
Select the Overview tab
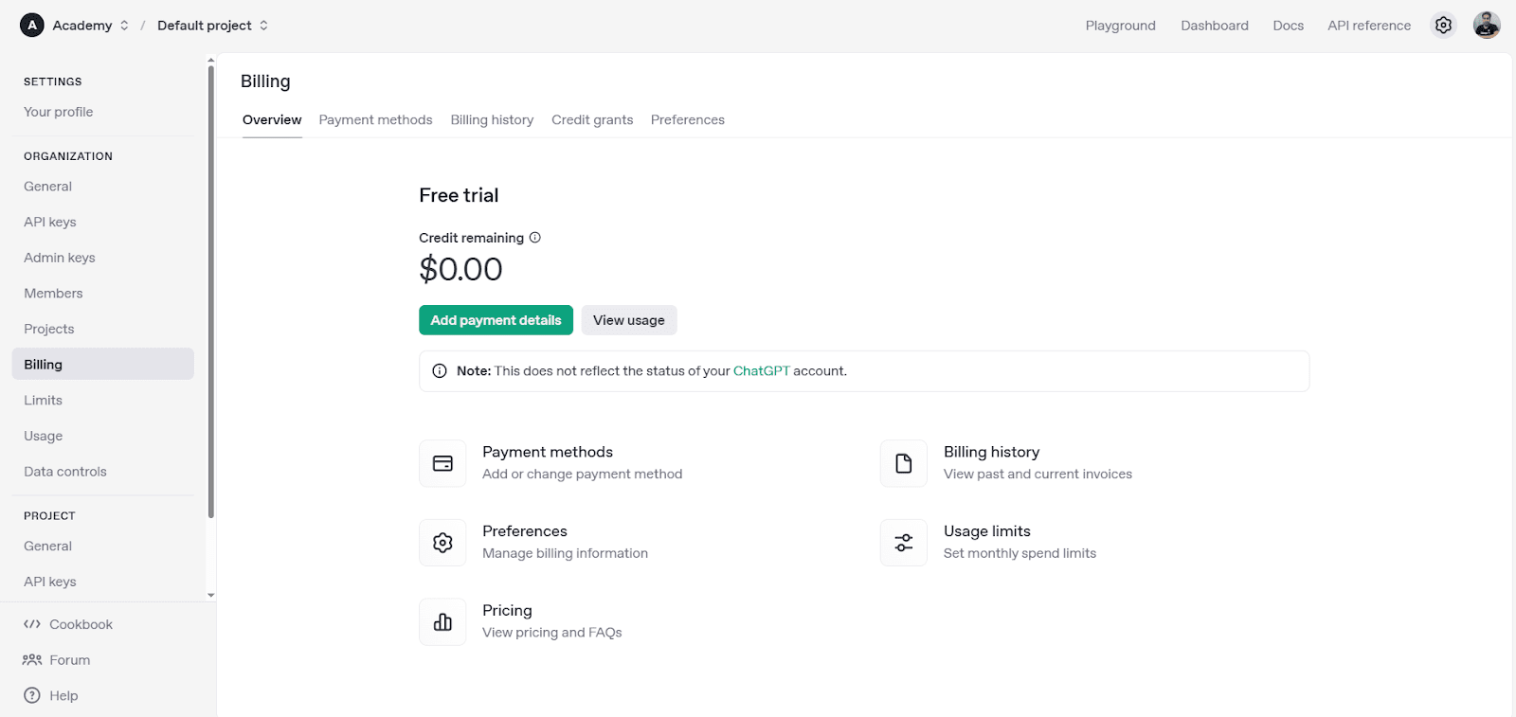point(272,119)
